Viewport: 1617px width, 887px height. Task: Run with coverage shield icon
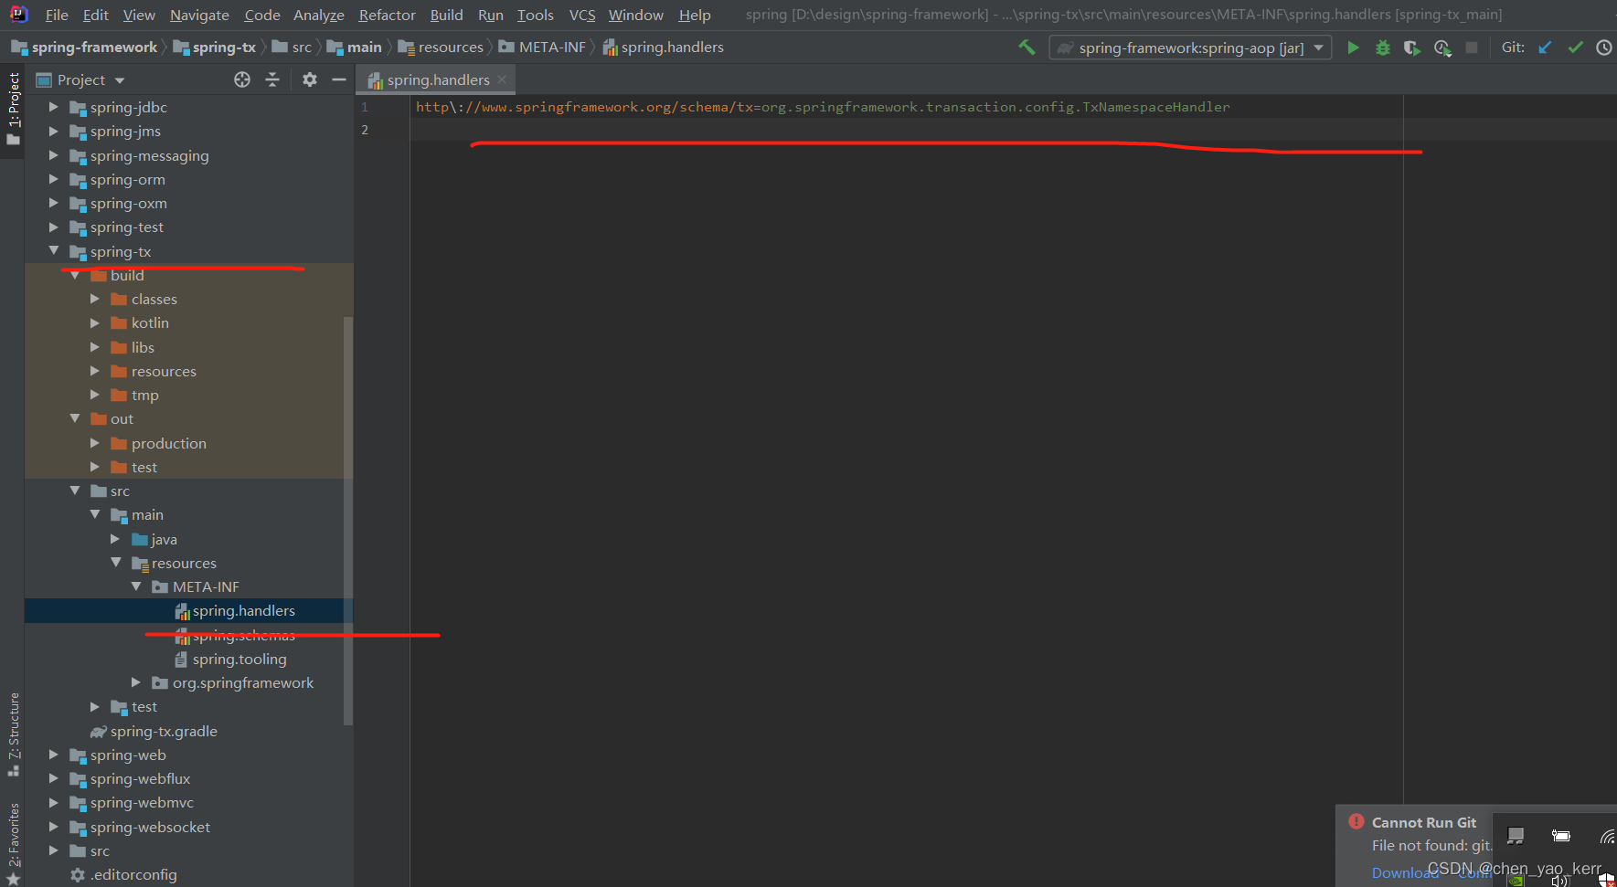[x=1412, y=48]
